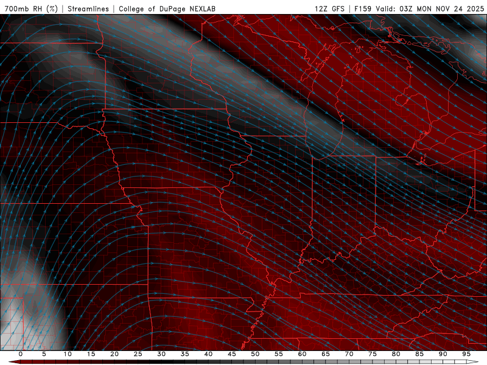Click the '45' tick label on color scale

coord(232,354)
